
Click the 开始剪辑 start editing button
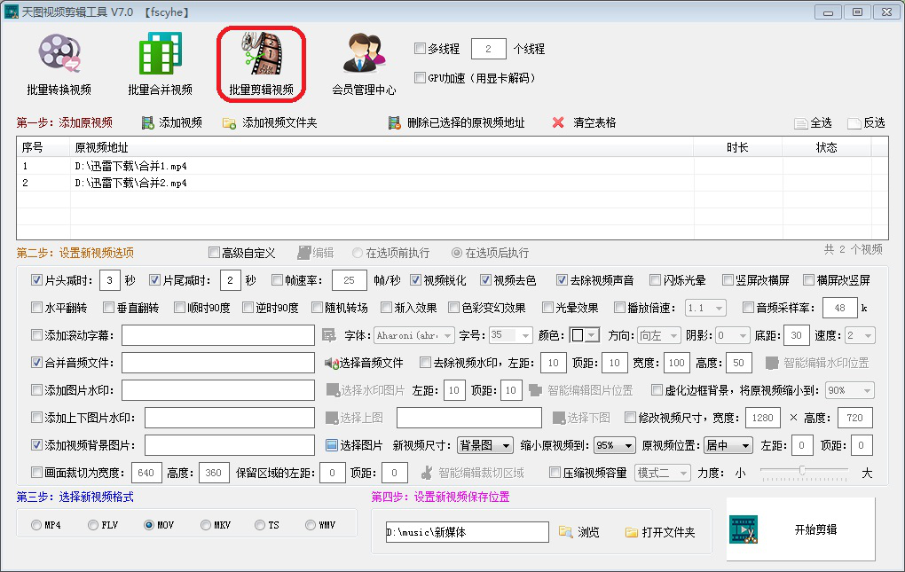click(799, 529)
